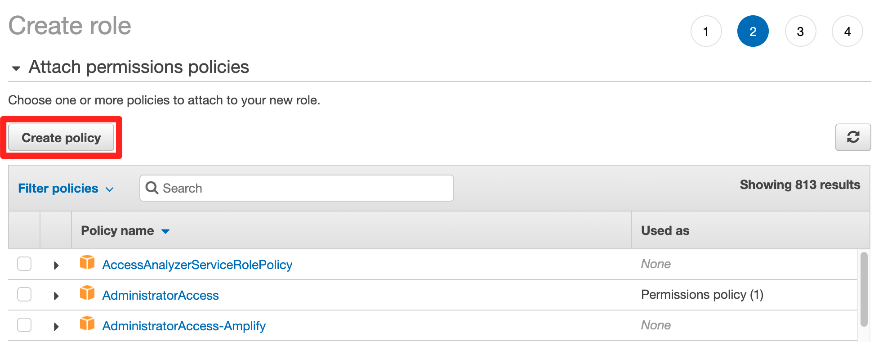This screenshot has width=883, height=342.
Task: Click the Create policy button
Action: [x=61, y=138]
